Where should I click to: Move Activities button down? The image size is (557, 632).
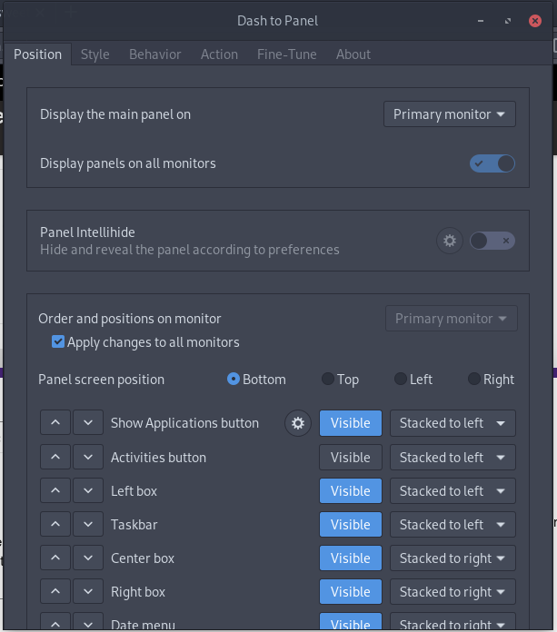click(88, 457)
